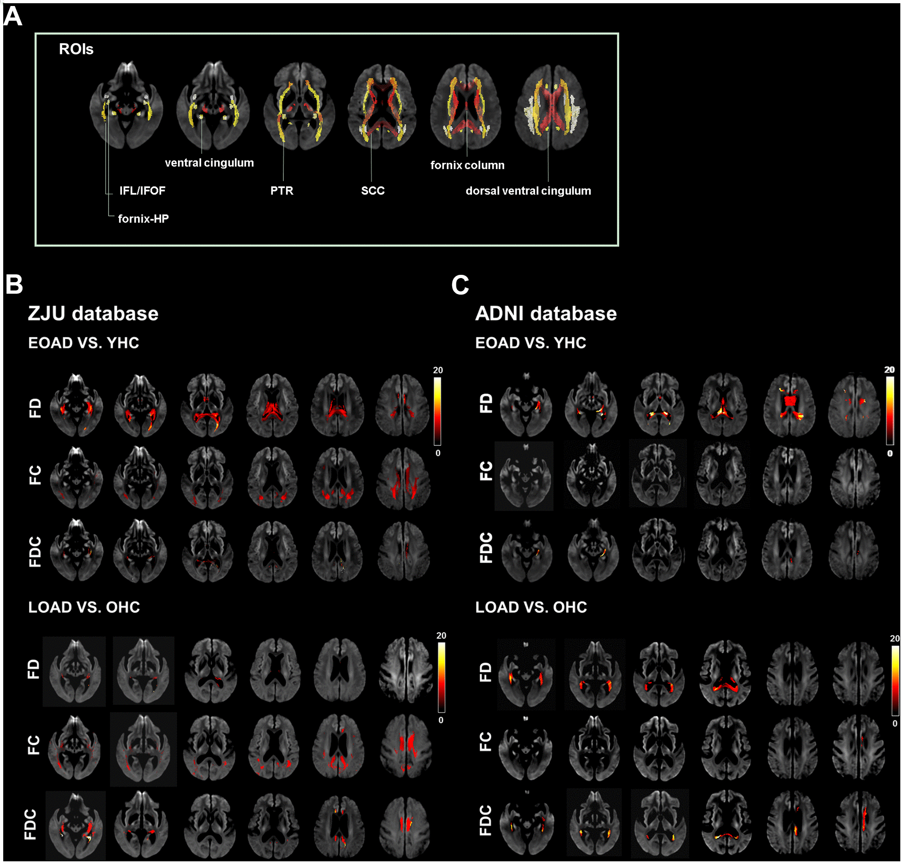The width and height of the screenshot is (904, 865).
Task: Click 'LOAD VS. OHC' under ADNI database
Action: point(531,607)
